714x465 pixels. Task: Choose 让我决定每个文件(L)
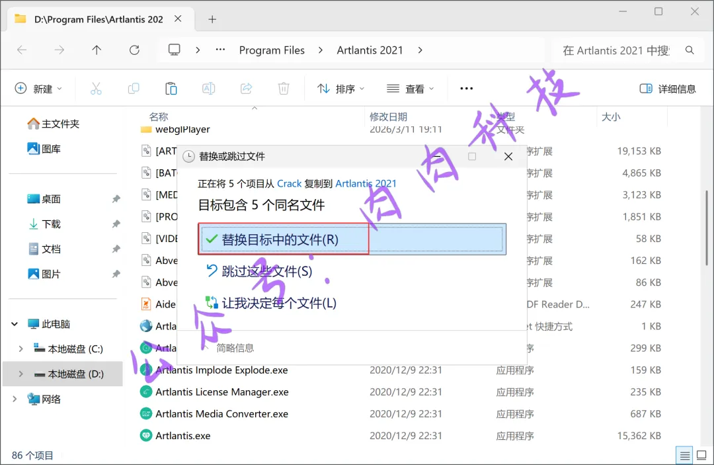(271, 304)
